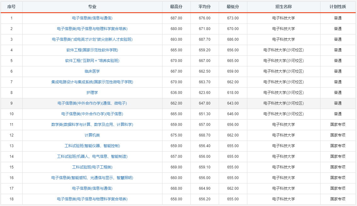Viewport: 357px width, 206px height.
Task: Select the 计划性质 column header
Action: click(338, 7)
